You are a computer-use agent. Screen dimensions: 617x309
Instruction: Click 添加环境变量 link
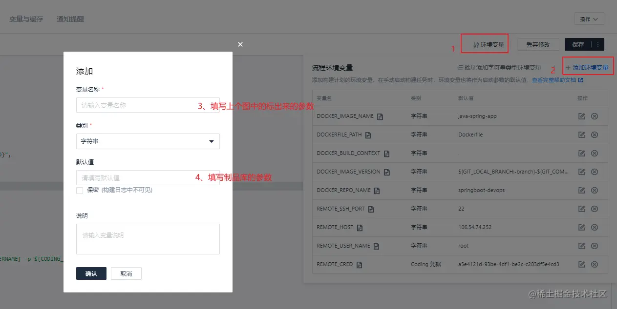click(x=587, y=68)
